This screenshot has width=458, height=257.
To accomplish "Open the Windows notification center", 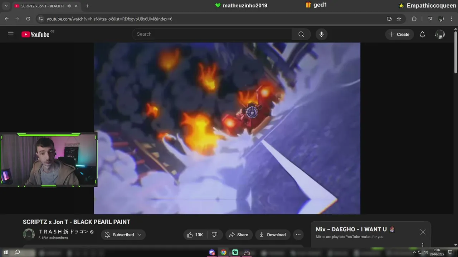I will [450, 252].
